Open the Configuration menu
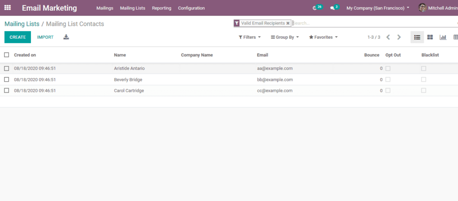Image resolution: width=458 pixels, height=201 pixels. point(191,8)
